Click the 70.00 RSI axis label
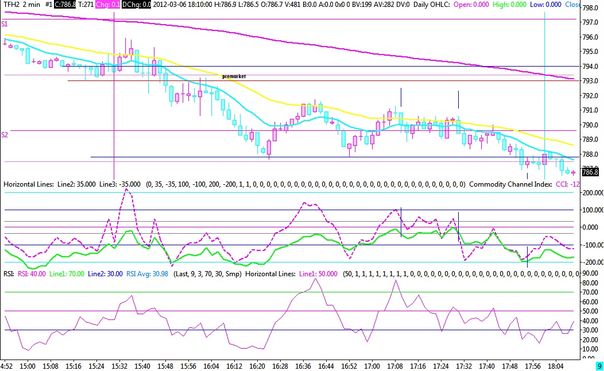The image size is (604, 371). pyautogui.click(x=590, y=292)
